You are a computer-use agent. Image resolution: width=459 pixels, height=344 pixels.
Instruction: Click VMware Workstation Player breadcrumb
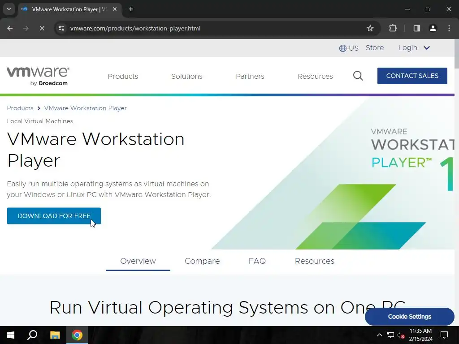click(86, 108)
